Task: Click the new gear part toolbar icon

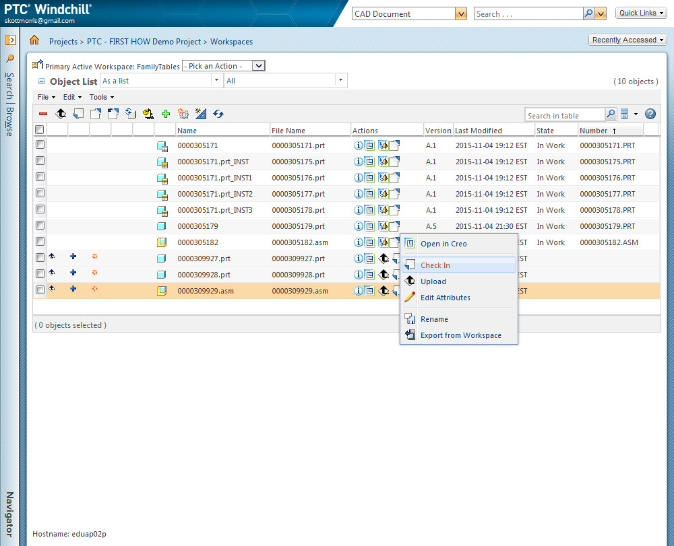Action: [x=183, y=114]
